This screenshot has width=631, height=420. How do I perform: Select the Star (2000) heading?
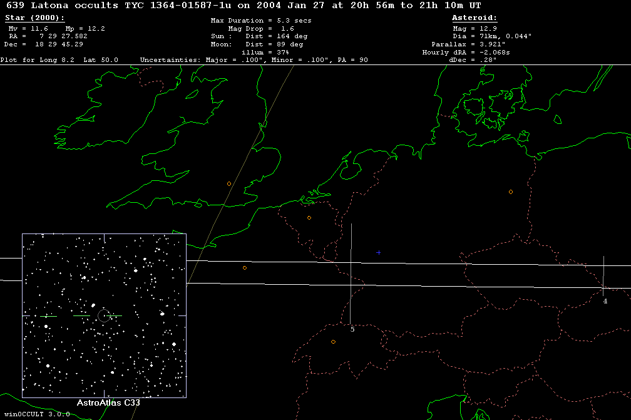34,18
